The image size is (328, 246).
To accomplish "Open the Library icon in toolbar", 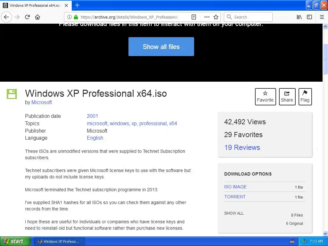I will tap(299, 17).
